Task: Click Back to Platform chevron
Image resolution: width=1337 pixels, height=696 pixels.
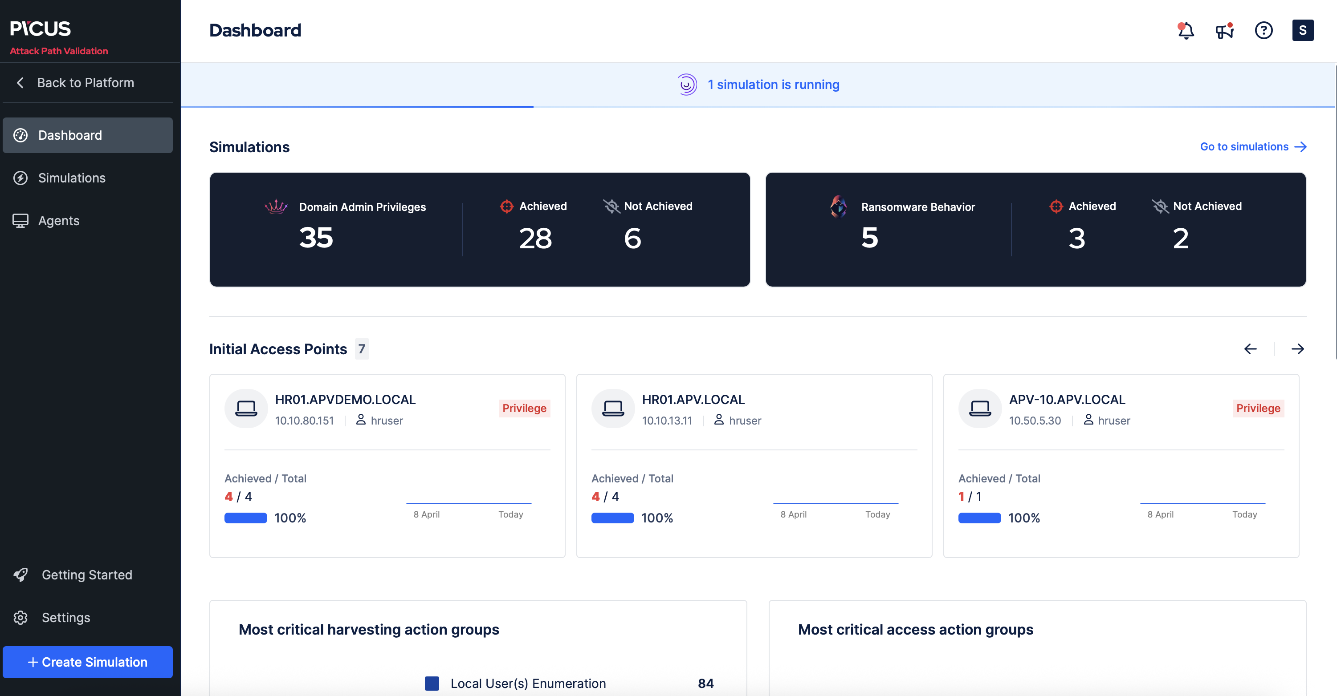Action: [20, 83]
